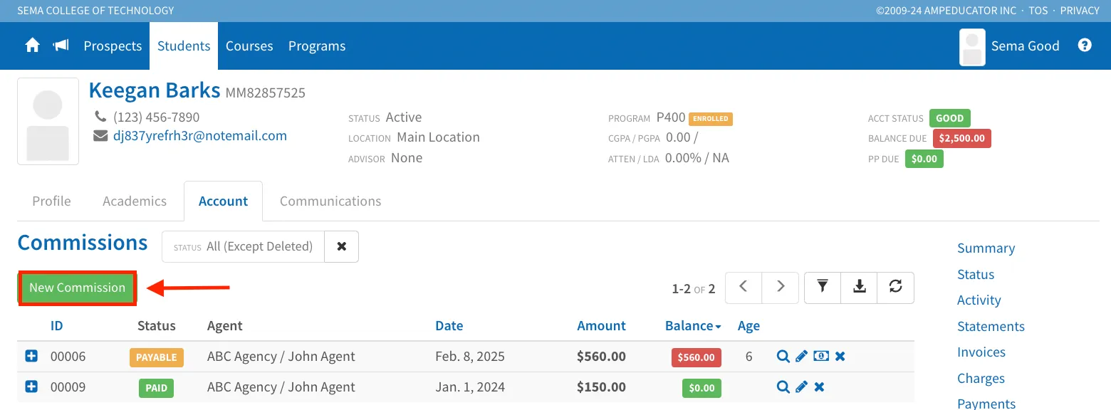This screenshot has height=410, width=1111.
Task: Record payment for commission 00006
Action: pos(821,357)
